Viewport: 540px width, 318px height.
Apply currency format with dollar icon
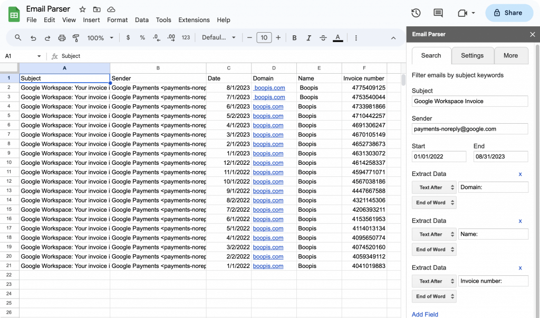tap(128, 38)
